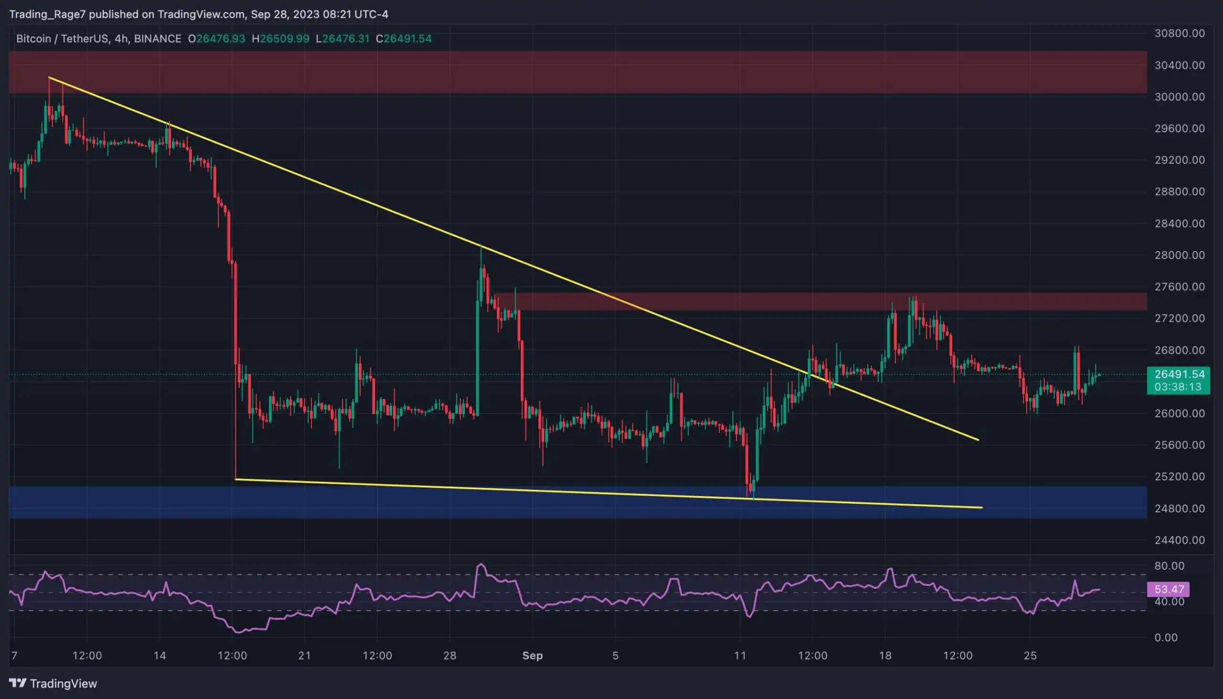Click the date 28 on time axis

point(450,656)
